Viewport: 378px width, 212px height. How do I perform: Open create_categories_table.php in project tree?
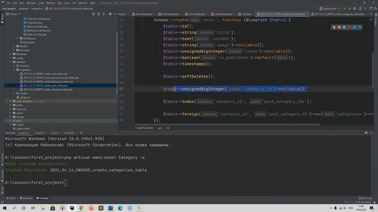tap(46, 90)
